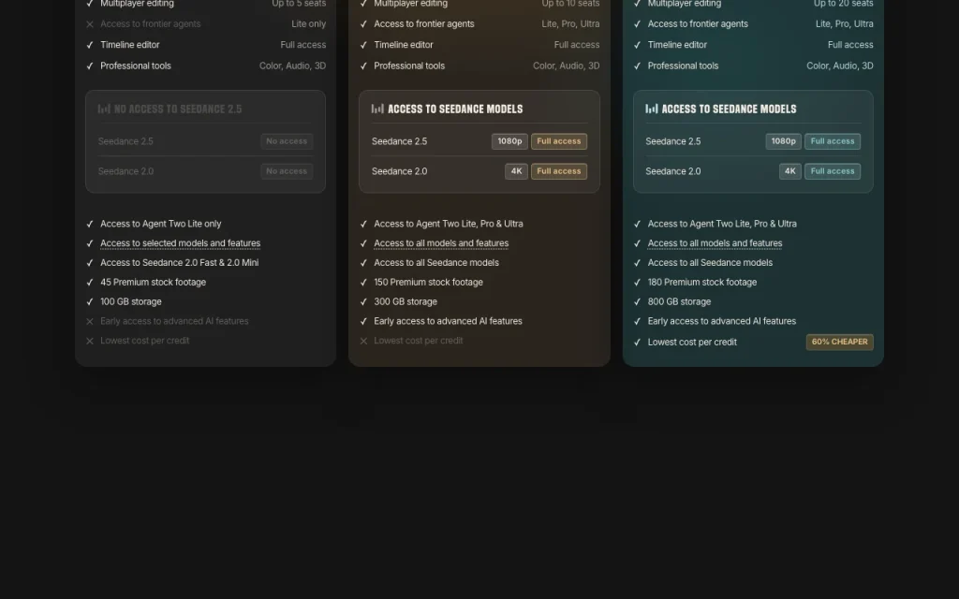Click "Access to Seedance 2.0 Fast & 2.0 Mini" text

[179, 262]
